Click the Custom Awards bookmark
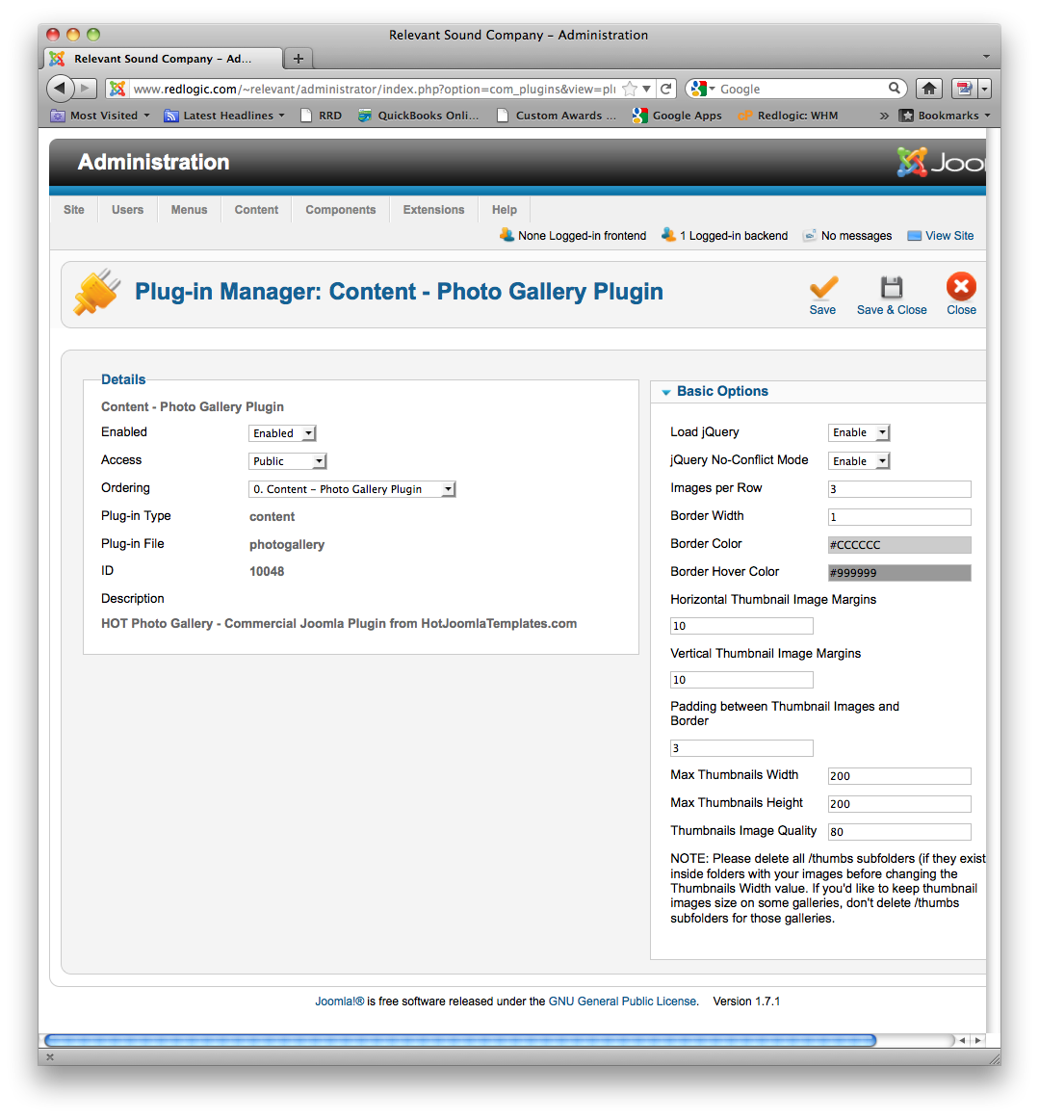The height and width of the screenshot is (1118, 1039). 557,116
